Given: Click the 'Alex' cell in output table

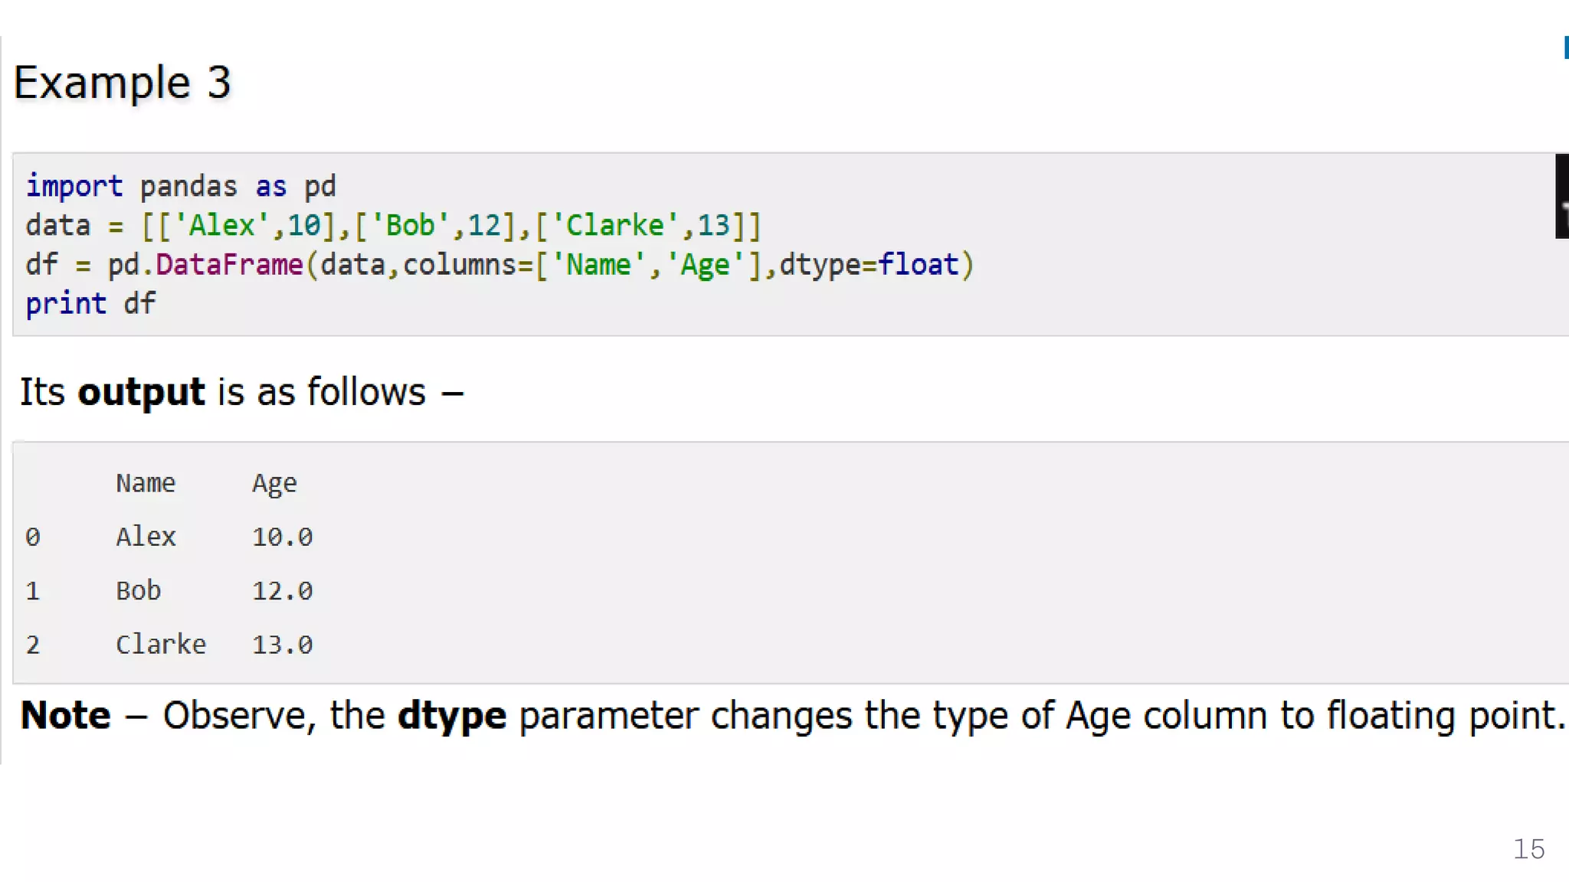Looking at the screenshot, I should coord(146,537).
